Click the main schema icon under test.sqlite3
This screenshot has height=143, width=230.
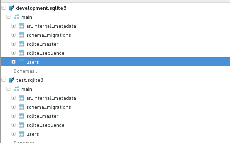[16, 89]
